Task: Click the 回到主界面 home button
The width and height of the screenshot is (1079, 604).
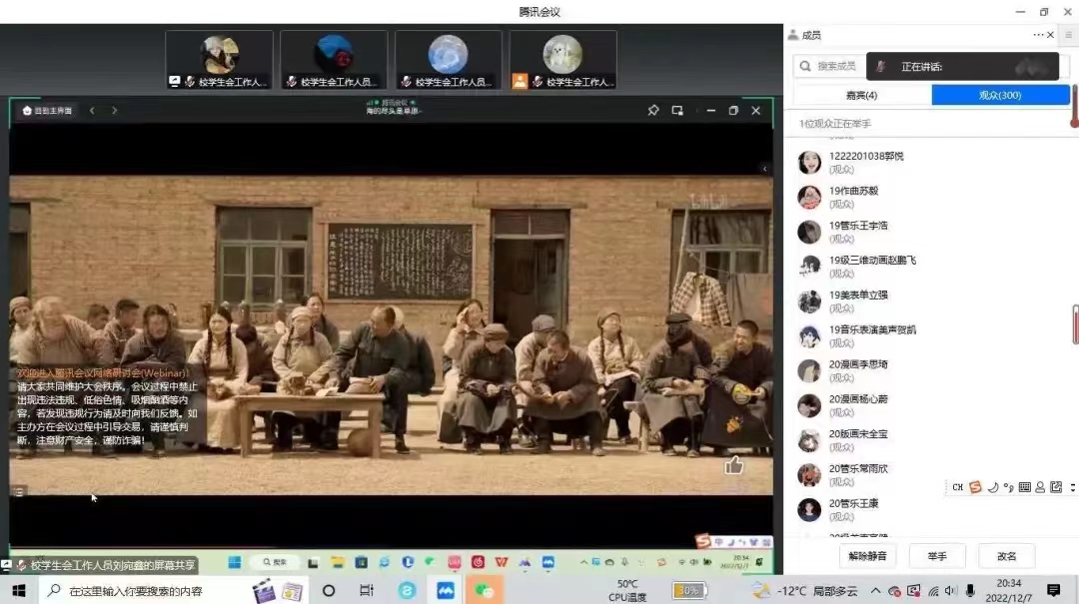Action: [x=47, y=110]
